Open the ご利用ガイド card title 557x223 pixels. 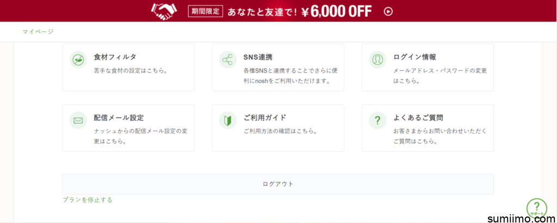[x=265, y=118]
